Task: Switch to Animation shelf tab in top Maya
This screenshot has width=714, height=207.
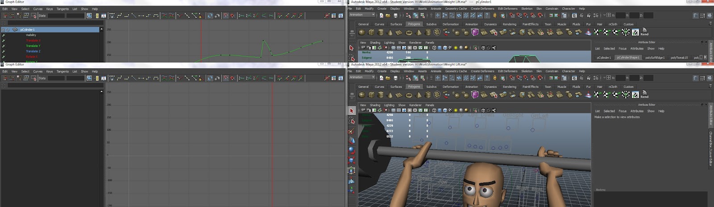Action: (x=472, y=25)
